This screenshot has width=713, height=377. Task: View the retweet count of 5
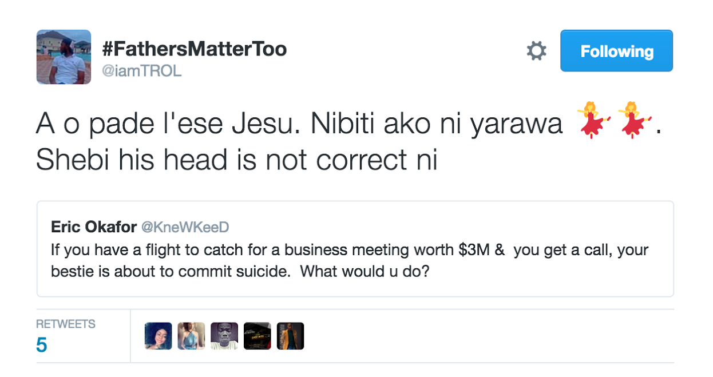[42, 345]
